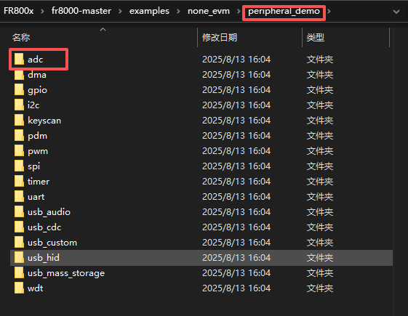408x316 pixels.
Task: Click the keyscan folder name
Action: coord(44,121)
